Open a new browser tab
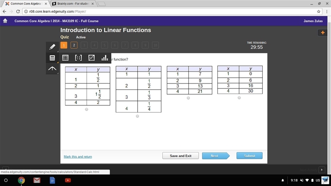The height and width of the screenshot is (186, 331). click(x=101, y=4)
